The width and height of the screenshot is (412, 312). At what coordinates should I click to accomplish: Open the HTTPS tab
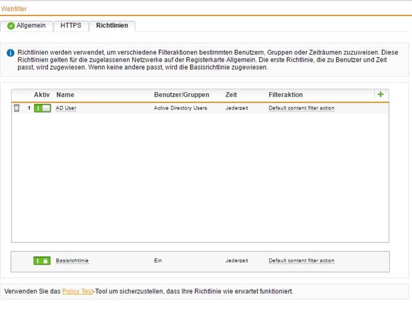[70, 25]
